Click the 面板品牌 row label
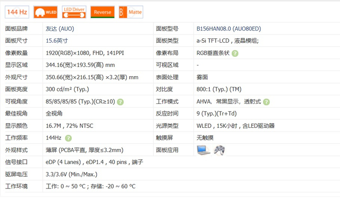Screen dimensions: 340x201 tap(17, 29)
